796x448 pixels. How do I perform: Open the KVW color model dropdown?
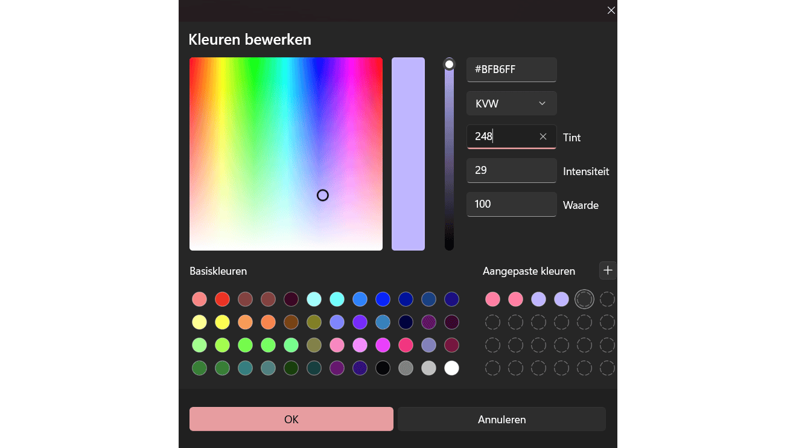[511, 103]
